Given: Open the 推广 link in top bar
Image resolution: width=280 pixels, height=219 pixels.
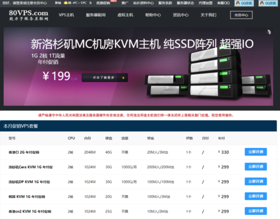Looking at the screenshot, I should (x=125, y=3).
